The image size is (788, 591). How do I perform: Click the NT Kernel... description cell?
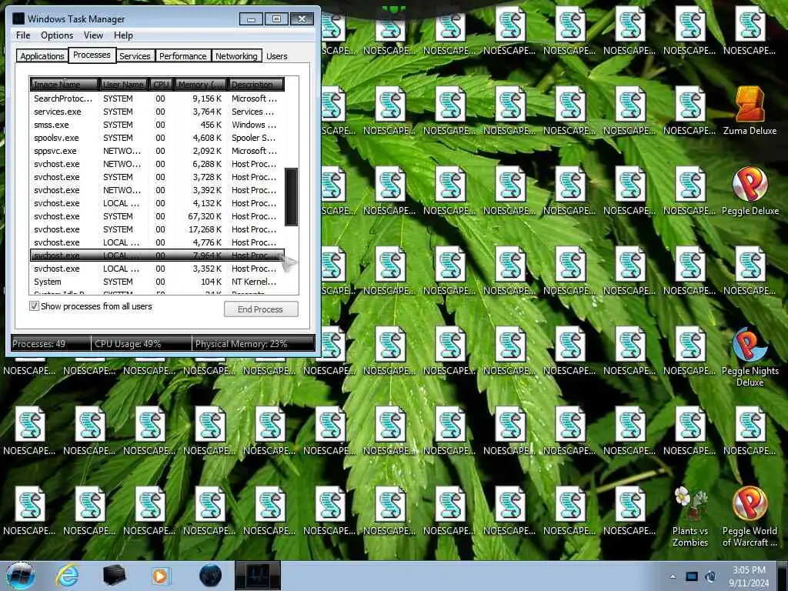254,282
